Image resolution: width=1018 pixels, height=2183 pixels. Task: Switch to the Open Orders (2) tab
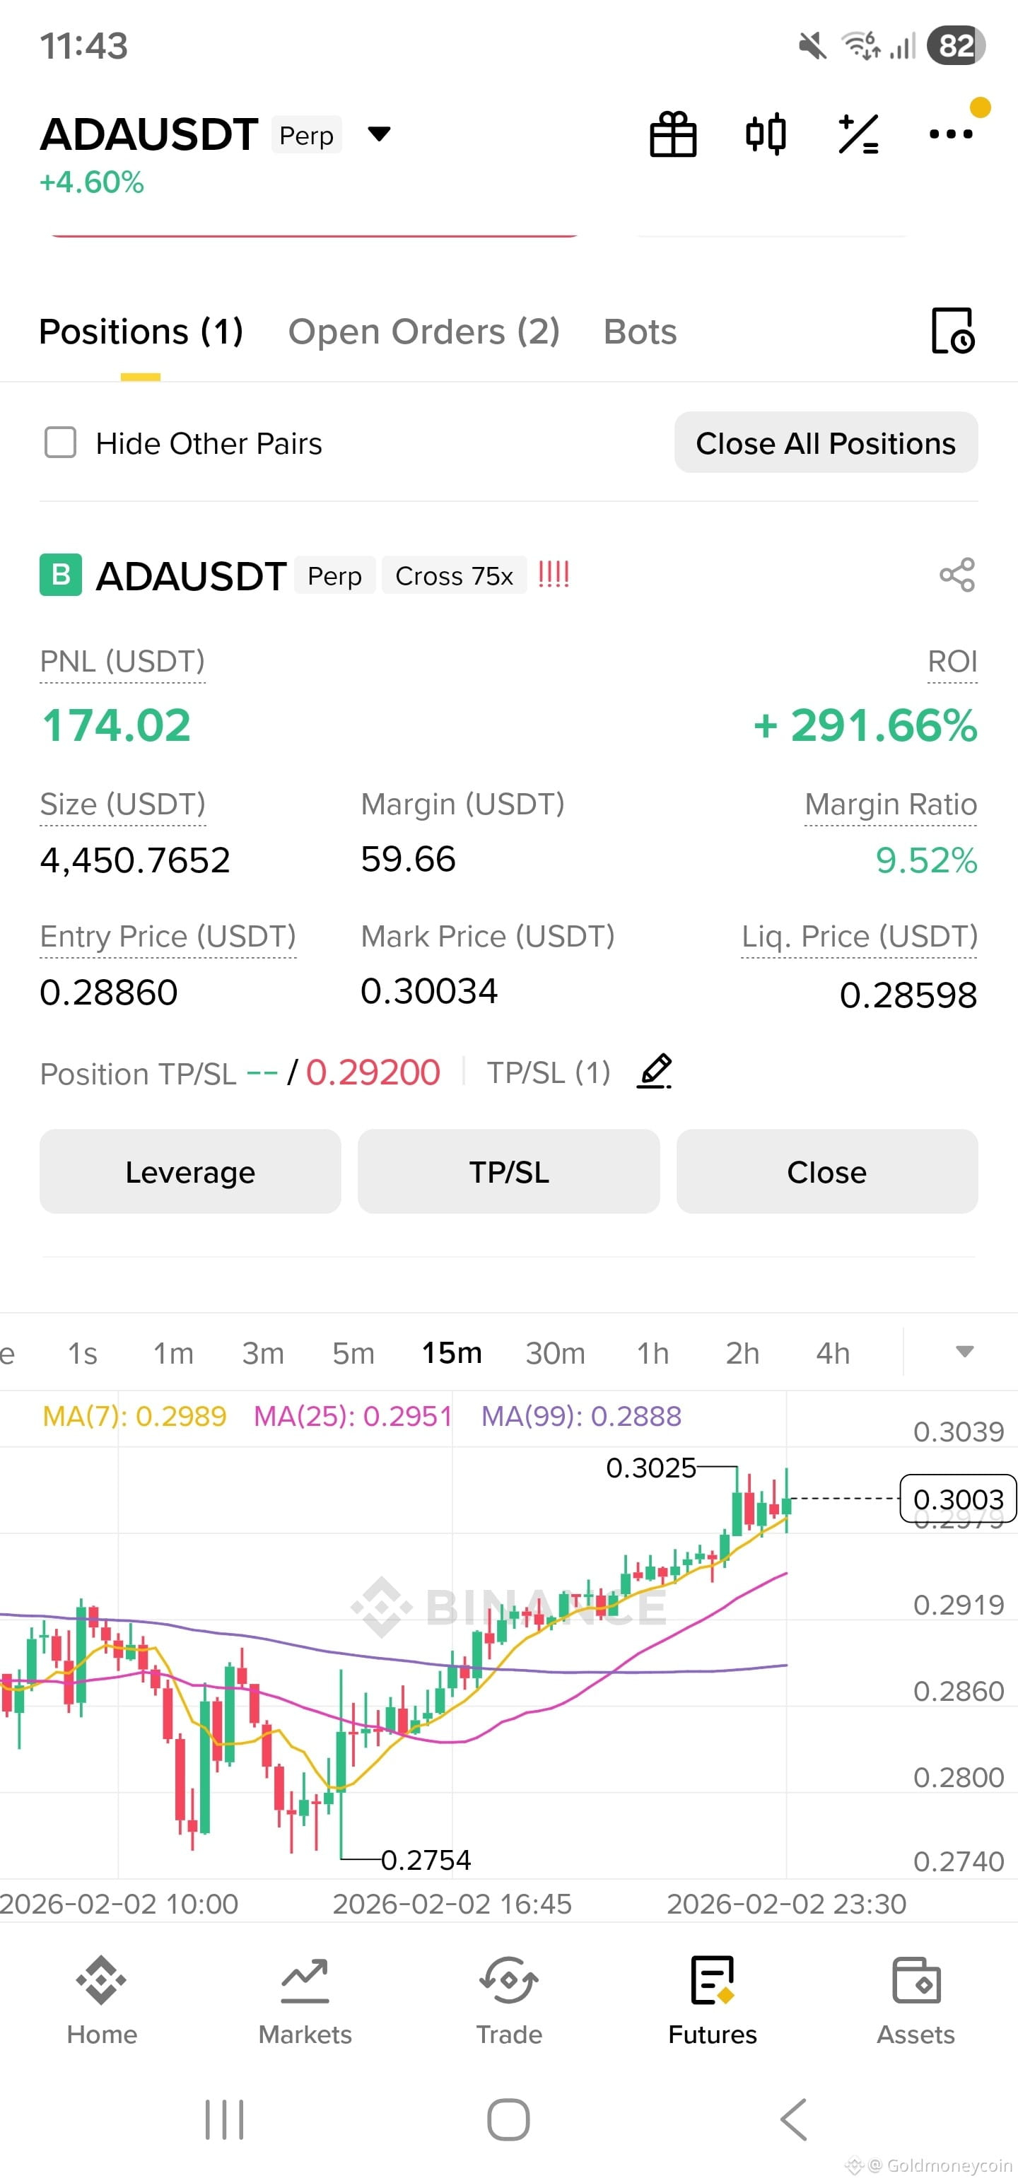click(424, 332)
